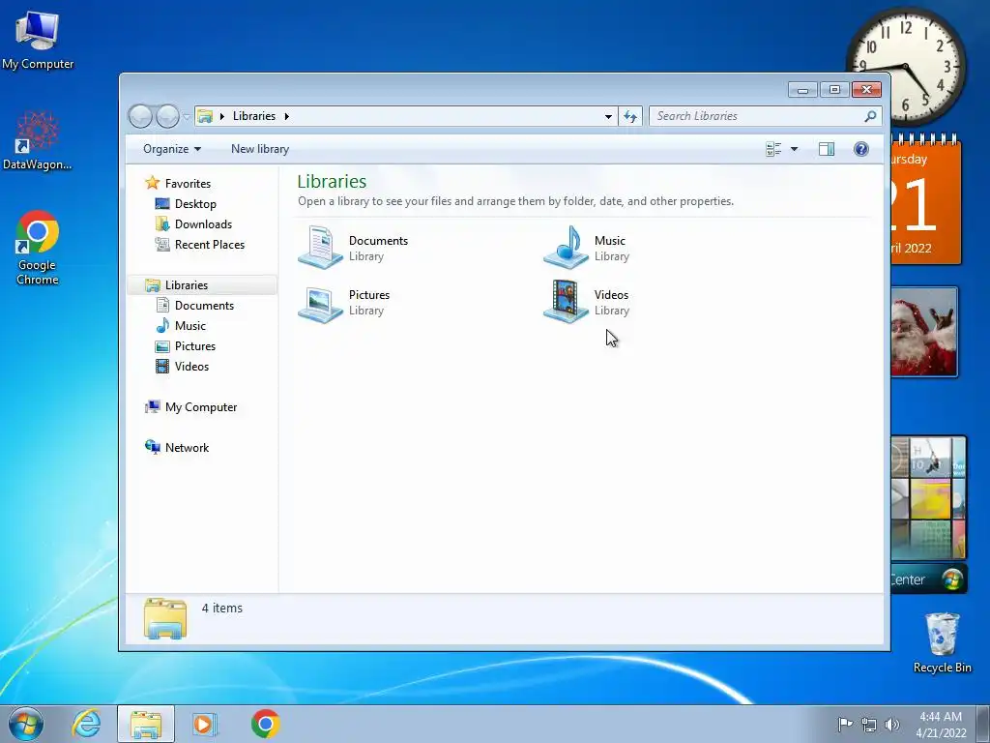990x743 pixels.
Task: Open the Start menu orb
Action: (x=26, y=724)
